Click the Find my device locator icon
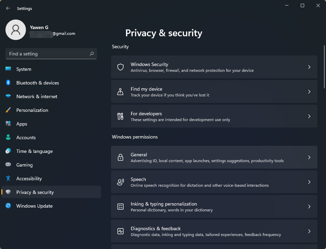 [121, 91]
